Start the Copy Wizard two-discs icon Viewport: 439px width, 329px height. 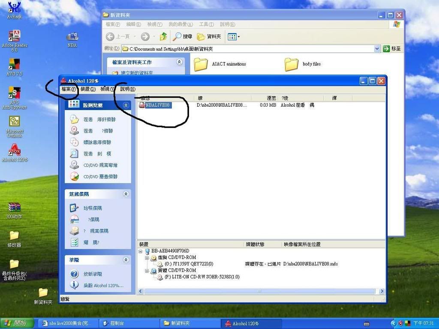tap(74, 142)
